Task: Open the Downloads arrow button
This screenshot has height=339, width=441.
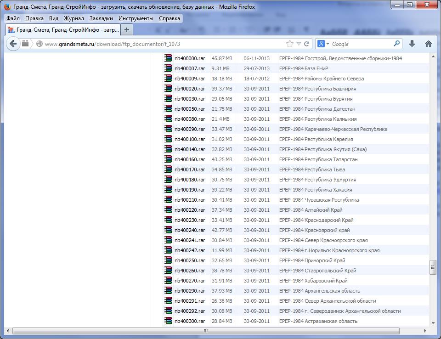Action: (x=412, y=44)
